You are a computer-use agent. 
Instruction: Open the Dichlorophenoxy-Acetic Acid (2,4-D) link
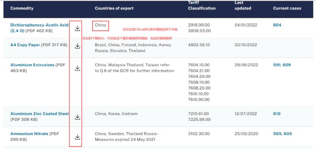click(39, 28)
